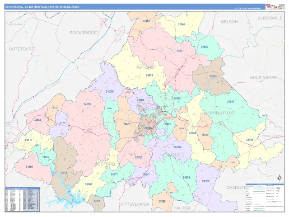Select ZIP code 24095 label
Viewport: 289px width, 217px height.
click(x=46, y=157)
